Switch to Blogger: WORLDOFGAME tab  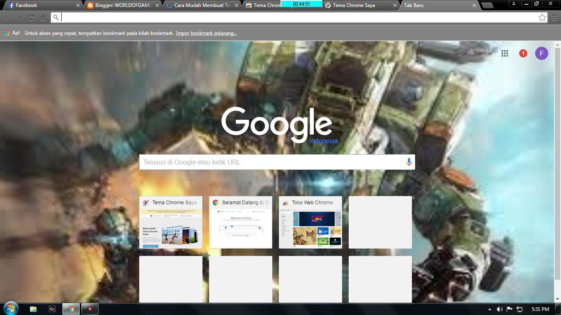(x=122, y=5)
